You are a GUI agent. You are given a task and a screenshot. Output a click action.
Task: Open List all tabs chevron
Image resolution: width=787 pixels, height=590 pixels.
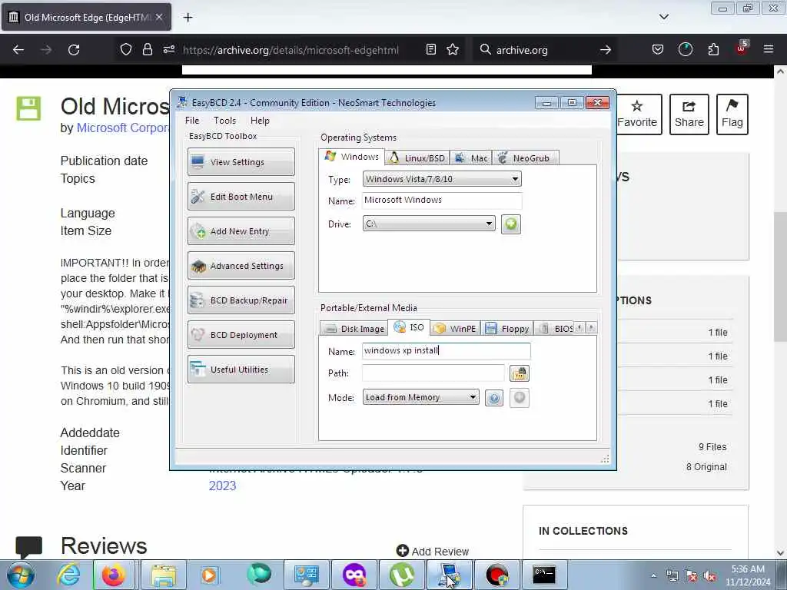click(664, 17)
